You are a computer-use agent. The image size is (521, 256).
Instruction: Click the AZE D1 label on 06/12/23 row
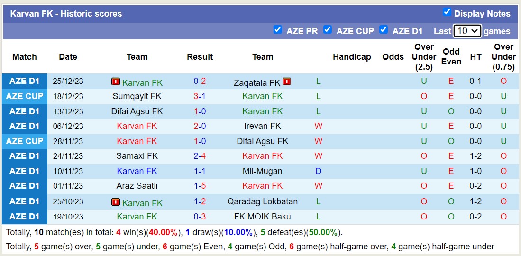(x=25, y=126)
